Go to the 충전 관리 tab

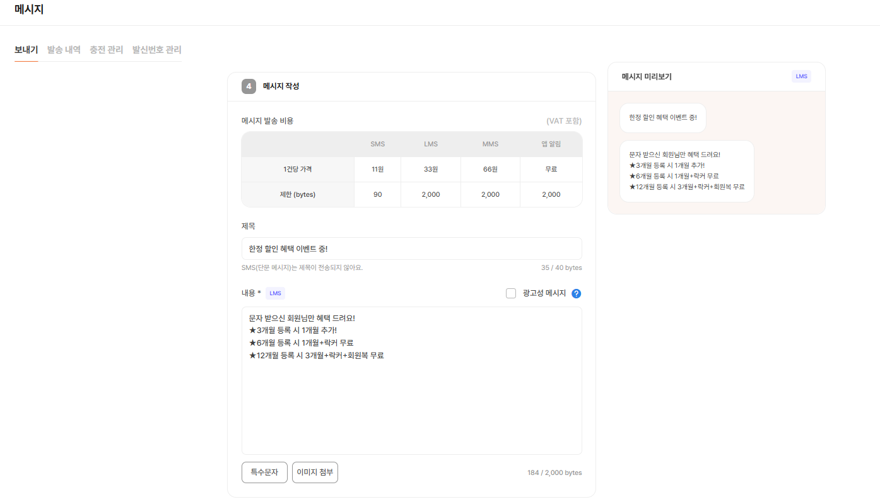point(106,50)
